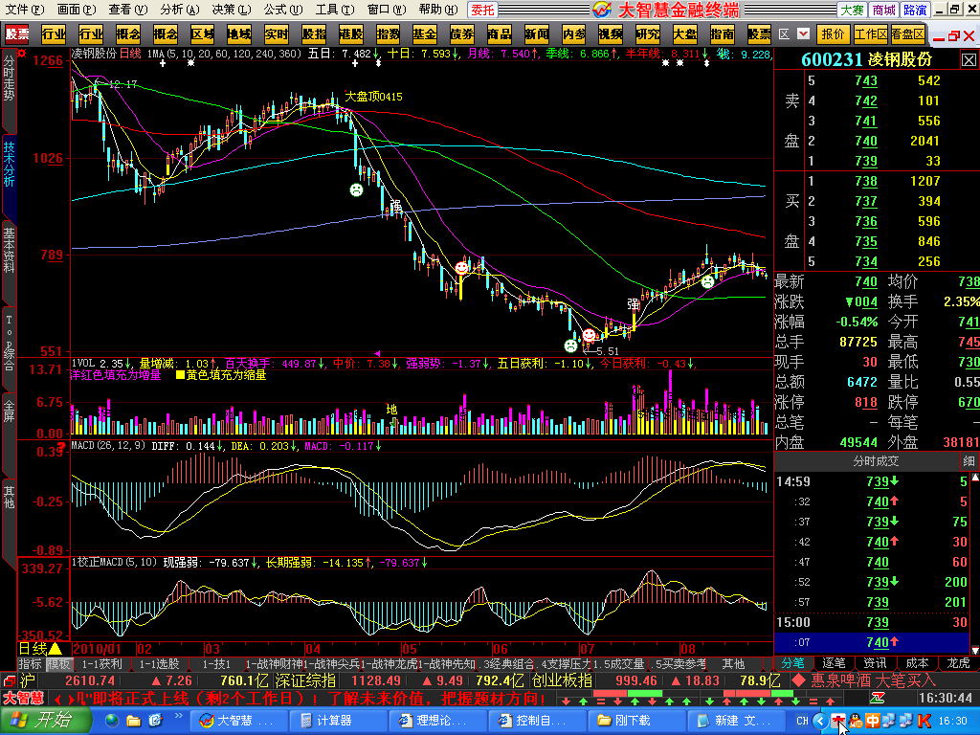Click the 日线 period label at the chart's bottom-left
This screenshot has height=735, width=980.
tap(33, 648)
